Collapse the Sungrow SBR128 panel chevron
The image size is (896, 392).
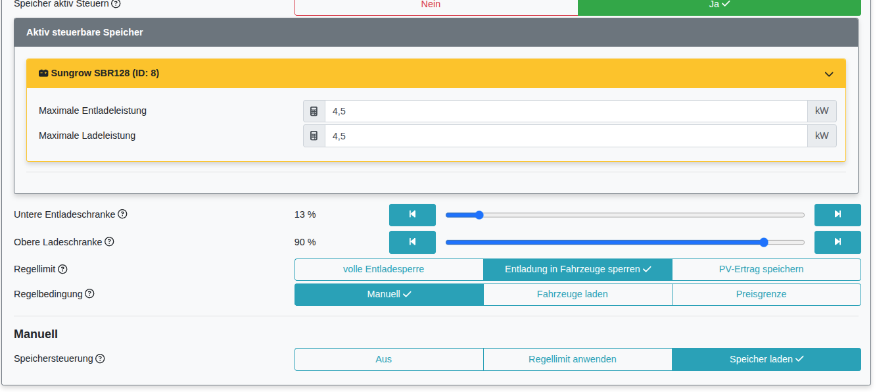point(829,74)
